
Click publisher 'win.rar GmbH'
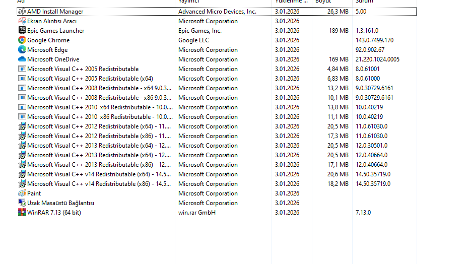point(197,213)
